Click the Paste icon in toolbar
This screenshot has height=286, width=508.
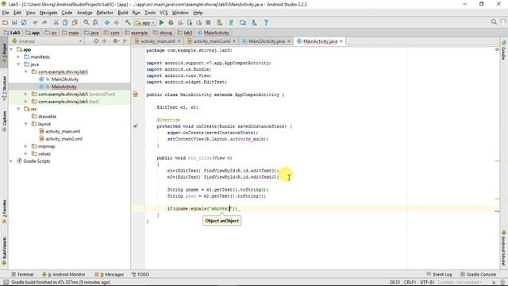(75, 22)
